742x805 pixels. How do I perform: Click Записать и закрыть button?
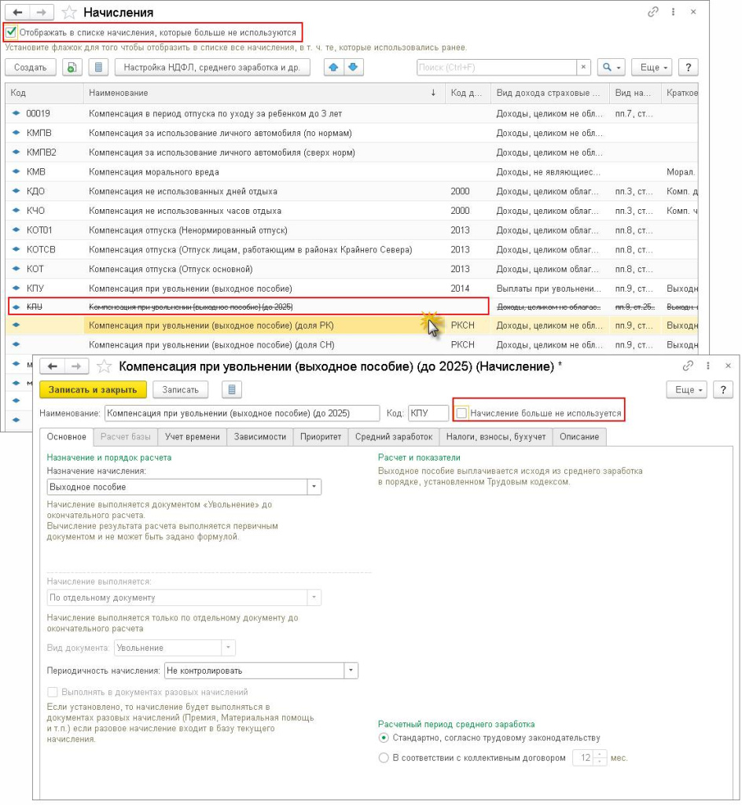tap(93, 390)
